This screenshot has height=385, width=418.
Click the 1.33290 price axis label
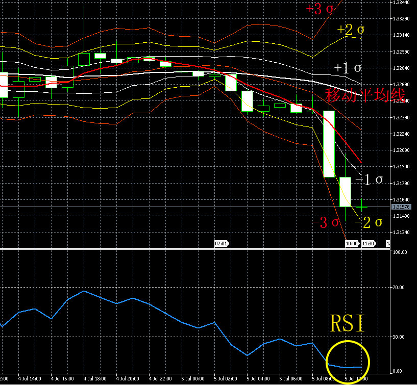tap(402, 19)
